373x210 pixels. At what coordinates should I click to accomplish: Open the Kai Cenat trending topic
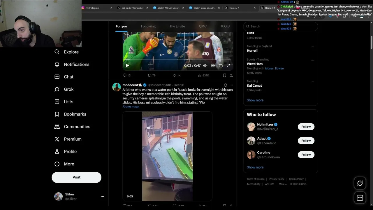[254, 85]
